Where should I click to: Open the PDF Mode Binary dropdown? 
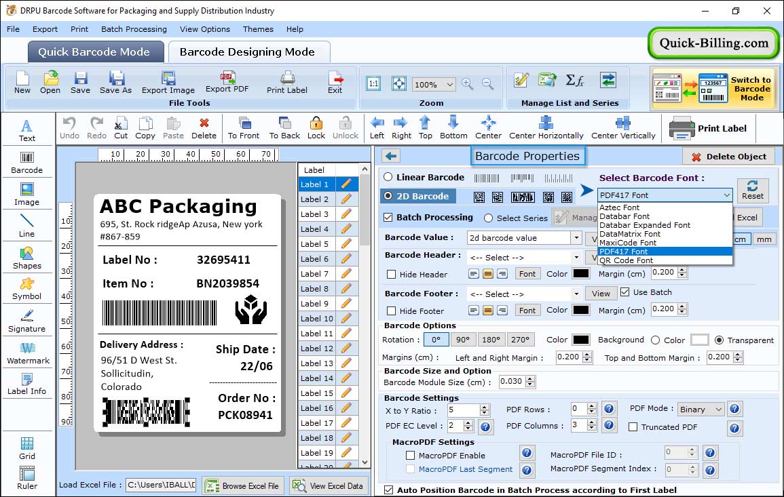pos(701,409)
